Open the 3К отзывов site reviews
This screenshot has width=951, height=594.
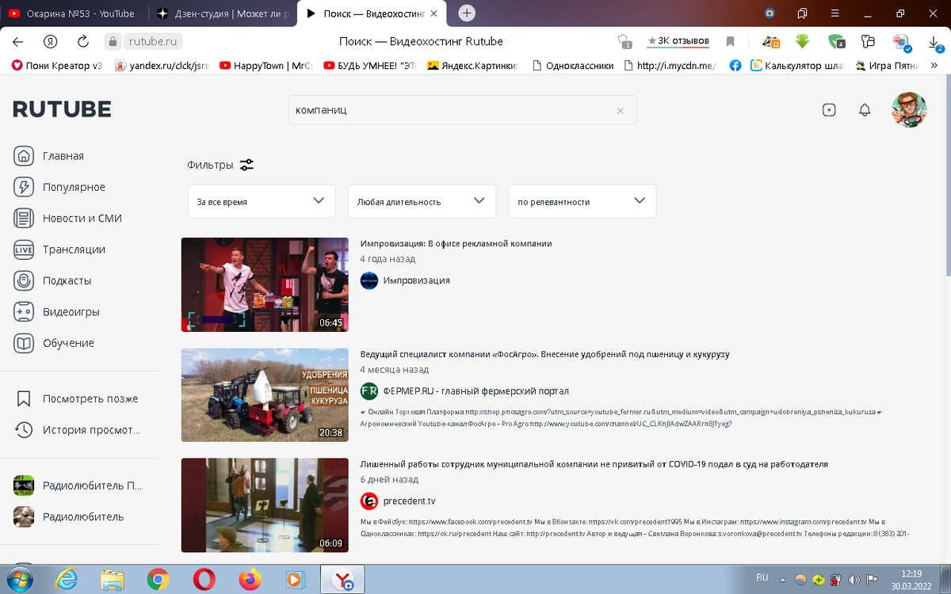coord(678,41)
